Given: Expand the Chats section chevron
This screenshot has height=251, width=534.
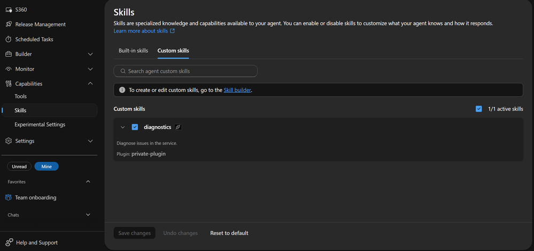Looking at the screenshot, I should click(x=88, y=215).
